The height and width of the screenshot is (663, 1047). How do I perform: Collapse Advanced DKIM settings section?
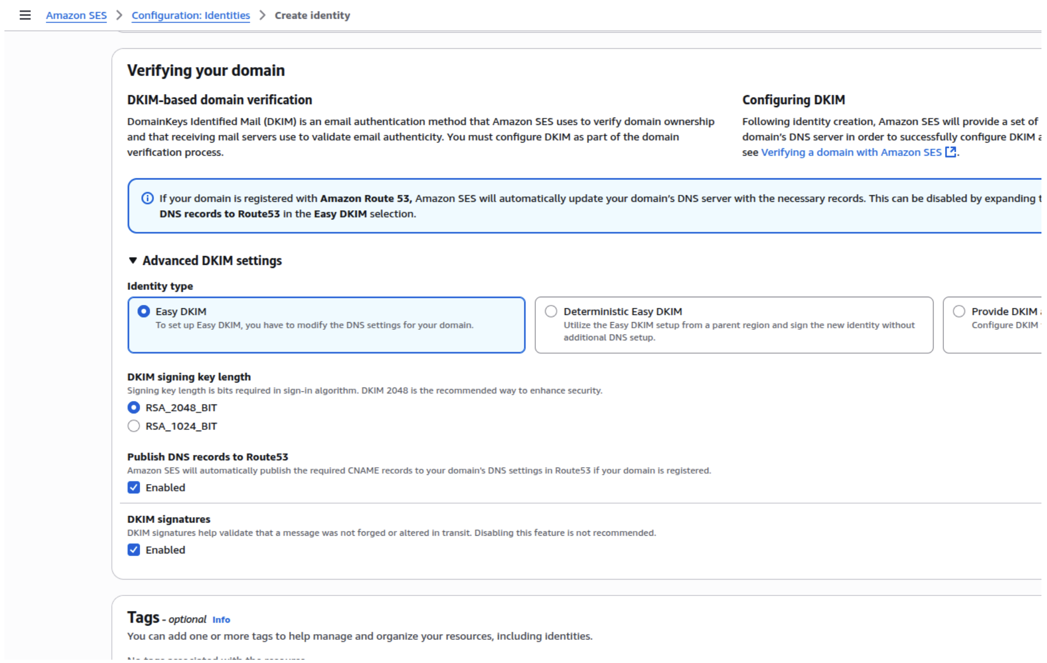(133, 260)
